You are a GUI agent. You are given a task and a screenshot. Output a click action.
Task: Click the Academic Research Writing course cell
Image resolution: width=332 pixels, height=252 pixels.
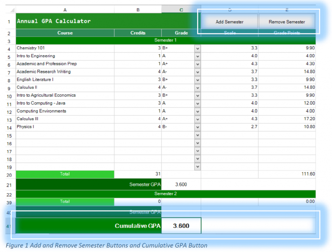[x=65, y=72]
